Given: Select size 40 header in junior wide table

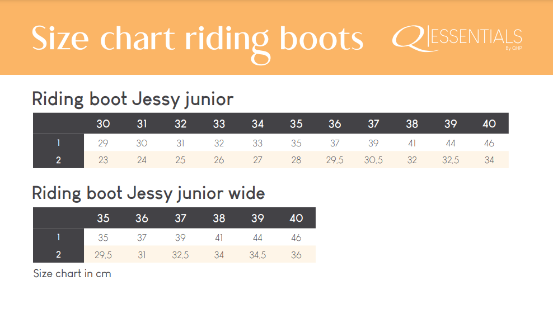Looking at the screenshot, I should (296, 218).
